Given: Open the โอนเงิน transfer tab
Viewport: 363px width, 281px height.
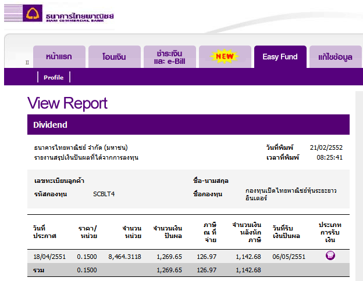Looking at the screenshot, I should click(x=115, y=57).
